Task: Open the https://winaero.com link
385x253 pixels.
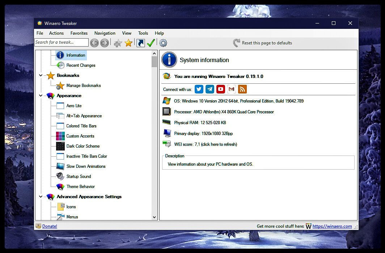Action: (332, 226)
